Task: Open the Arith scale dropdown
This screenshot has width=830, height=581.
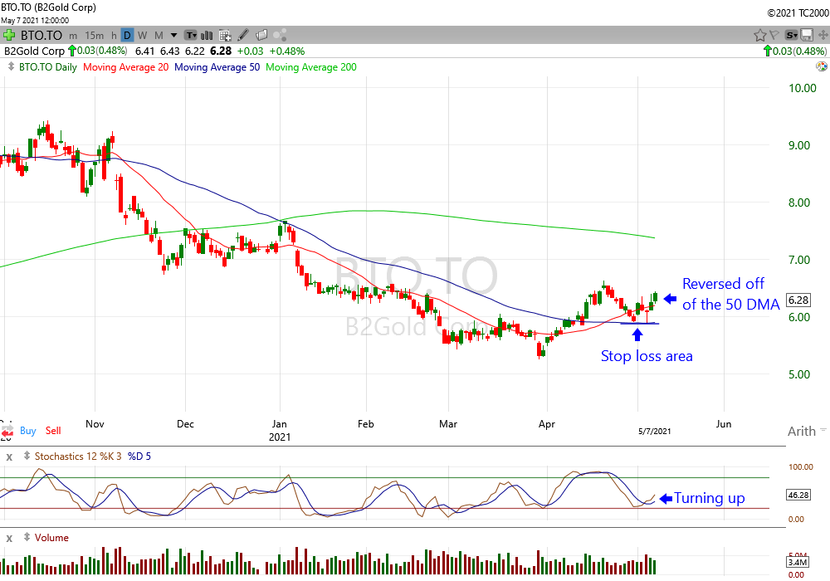Action: click(806, 431)
